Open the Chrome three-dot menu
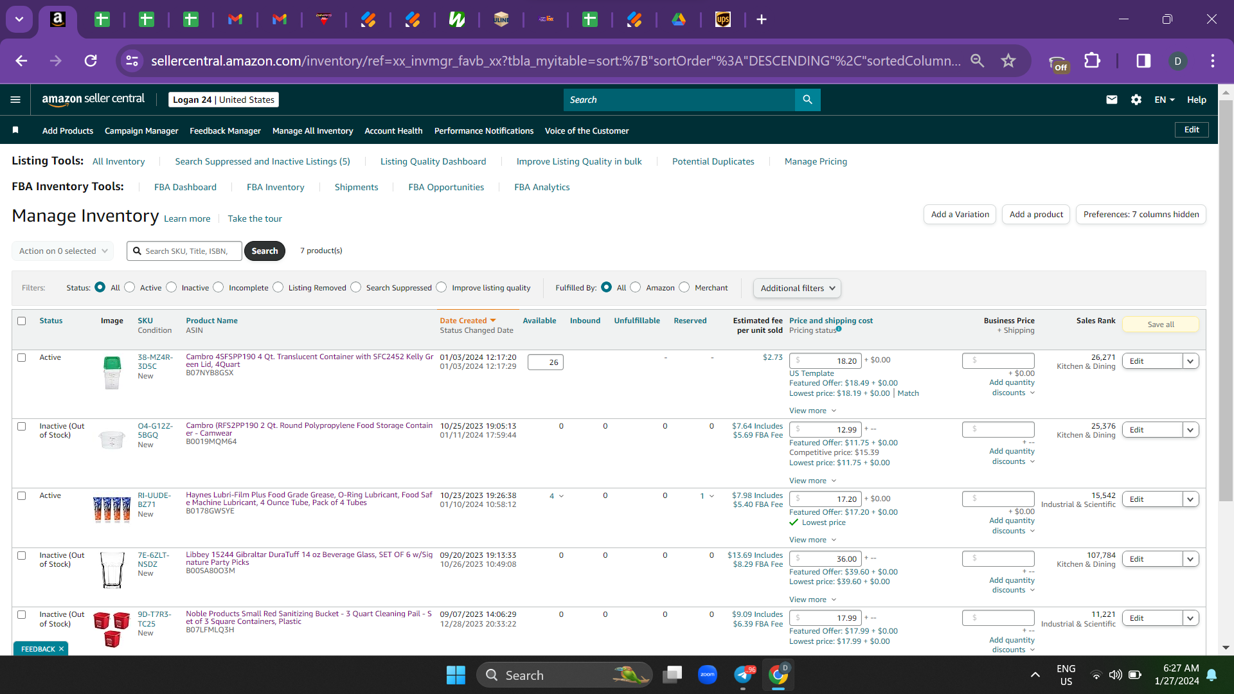This screenshot has width=1234, height=694. [1213, 60]
